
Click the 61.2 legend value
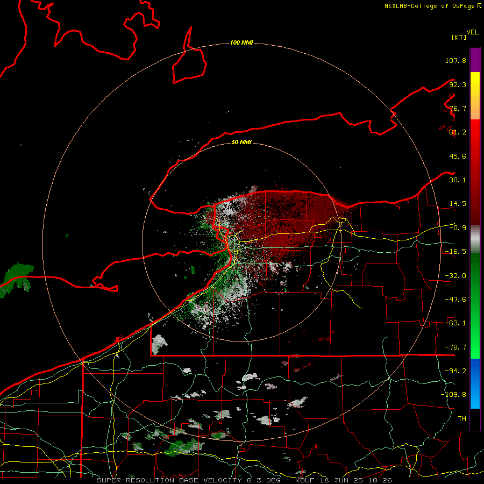(x=458, y=132)
